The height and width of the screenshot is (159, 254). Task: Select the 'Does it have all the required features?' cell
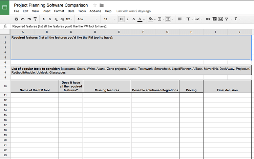tap(71, 86)
